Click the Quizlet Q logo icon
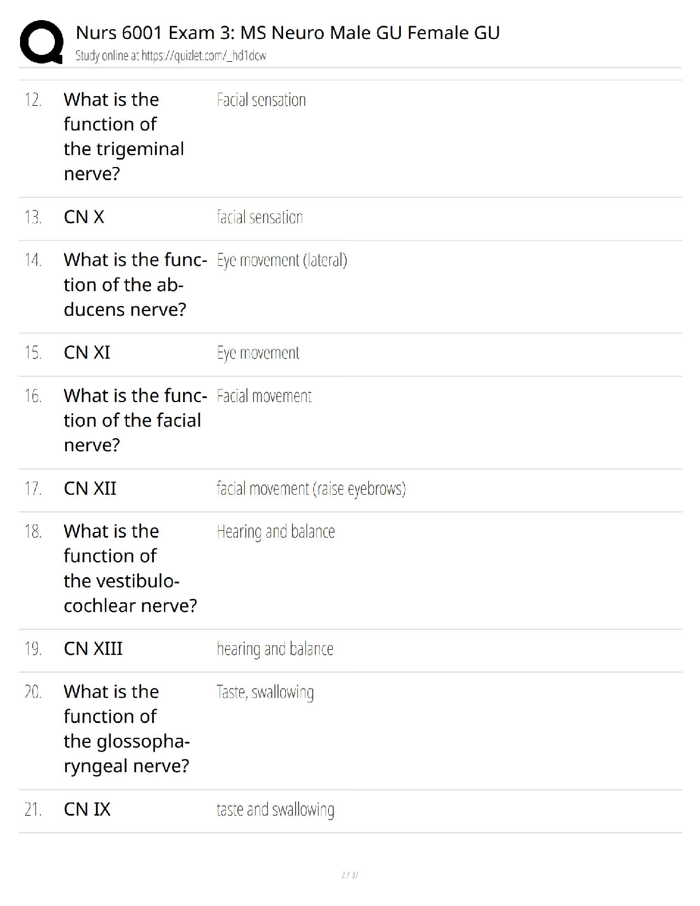The height and width of the screenshot is (906, 700). (41, 42)
